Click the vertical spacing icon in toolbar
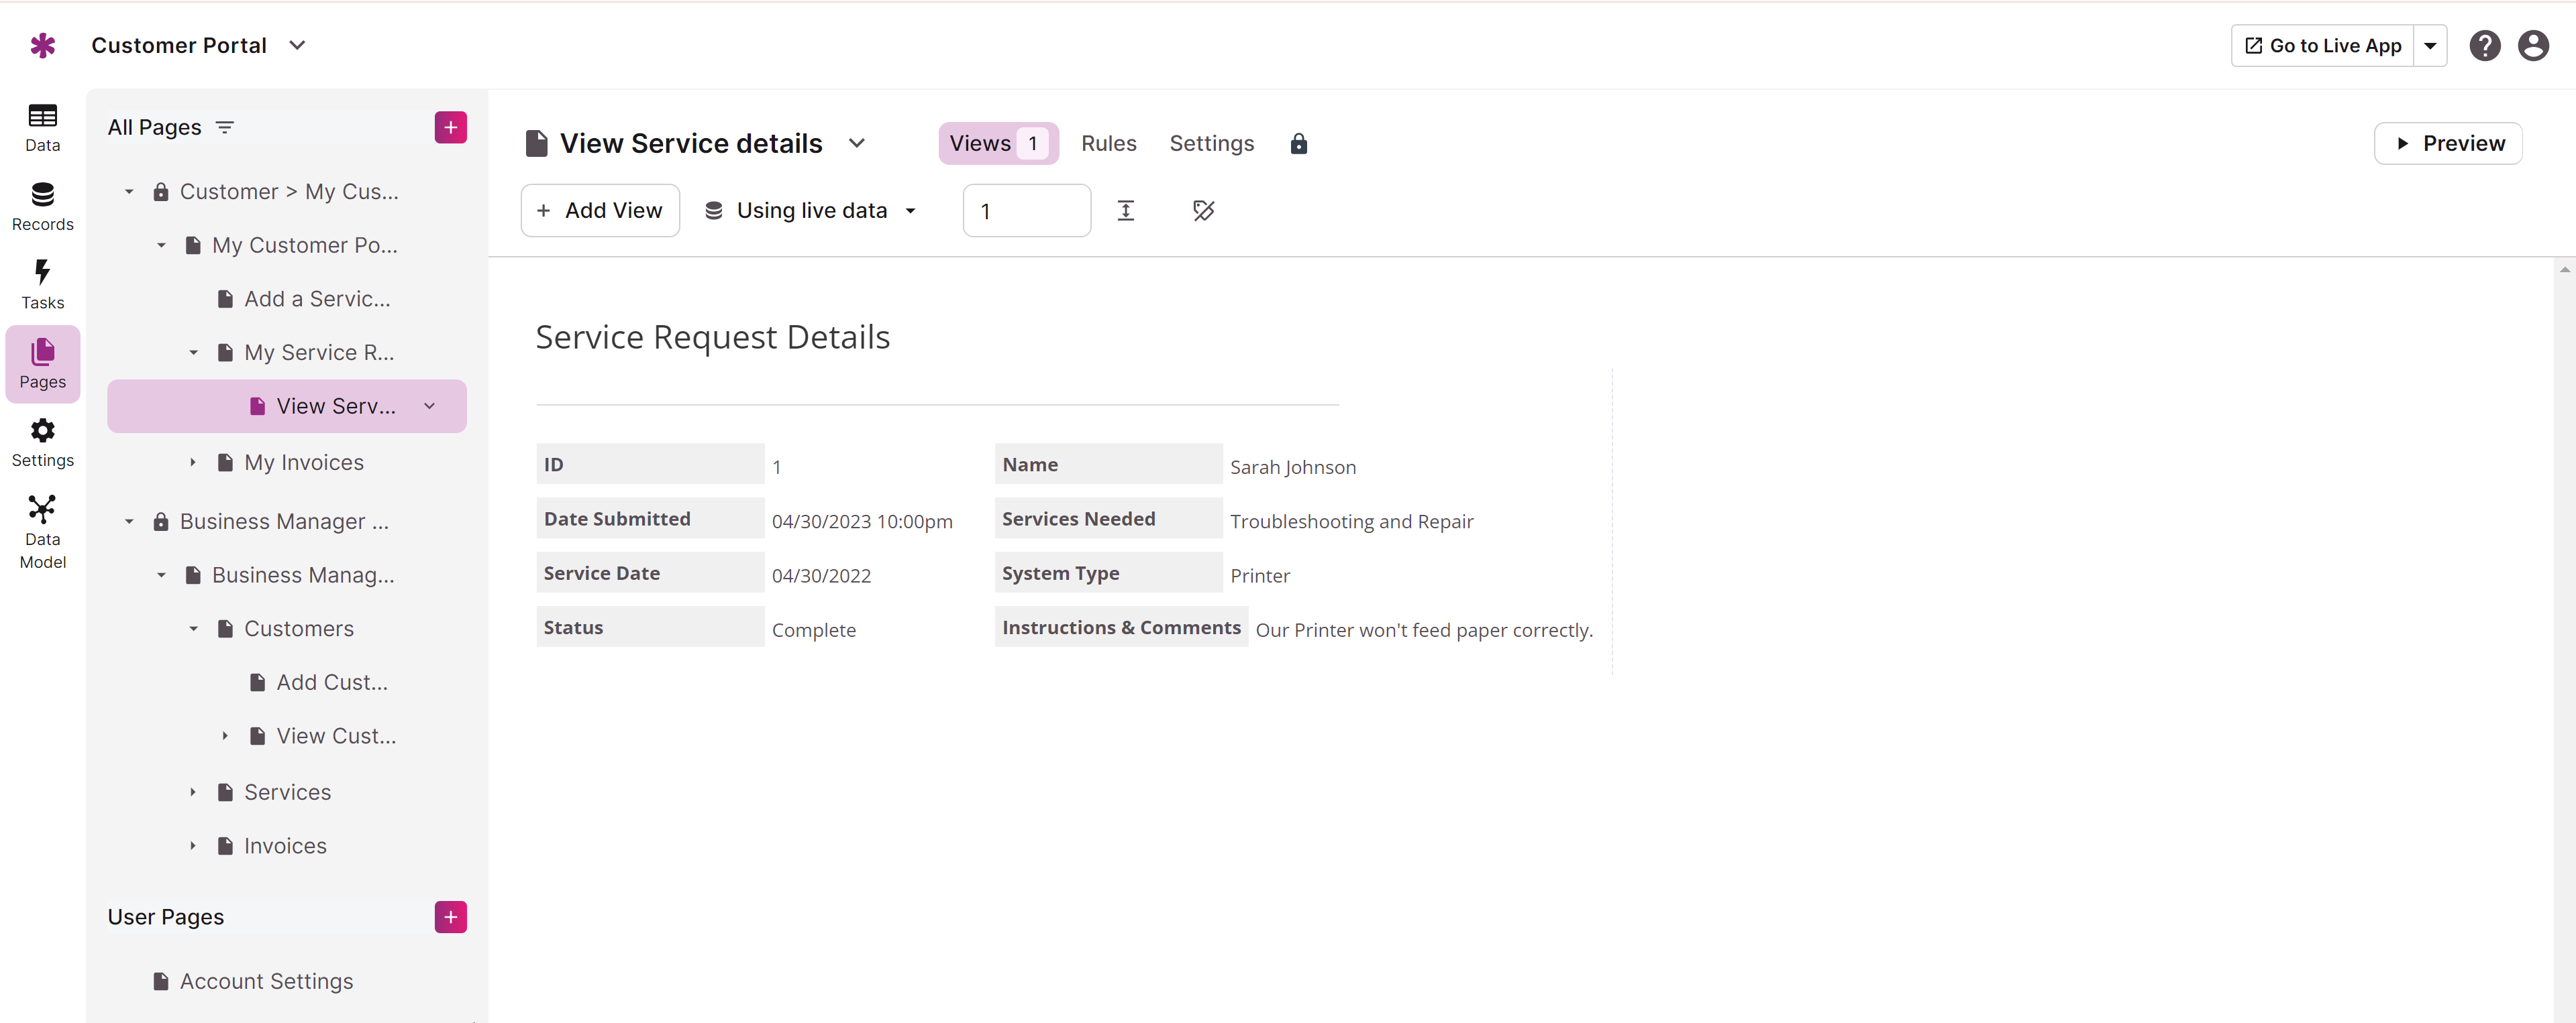2576x1023 pixels. (1125, 210)
